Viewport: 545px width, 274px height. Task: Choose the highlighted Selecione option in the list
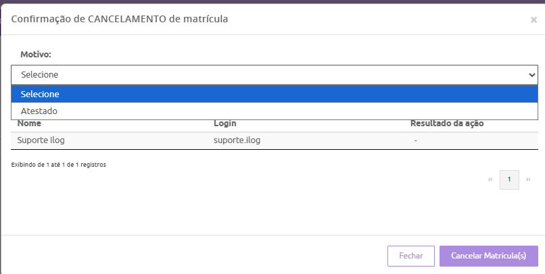[274, 94]
